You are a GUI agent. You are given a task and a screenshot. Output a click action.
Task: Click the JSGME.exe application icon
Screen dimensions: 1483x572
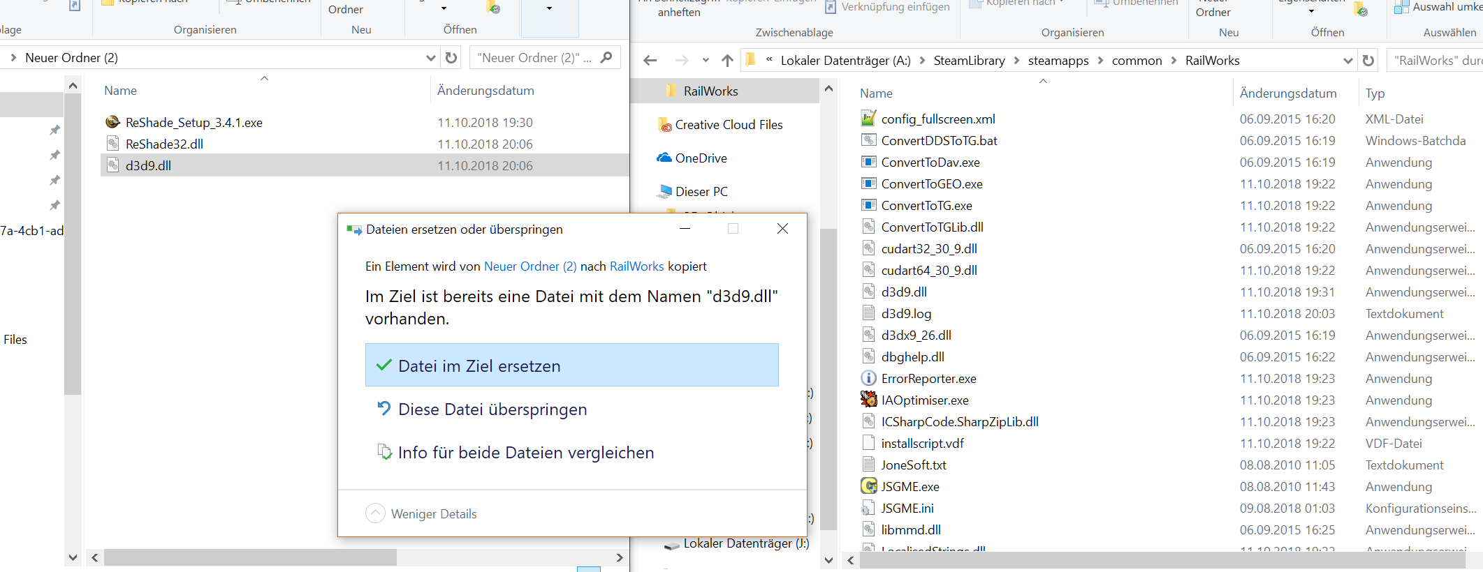pos(868,486)
